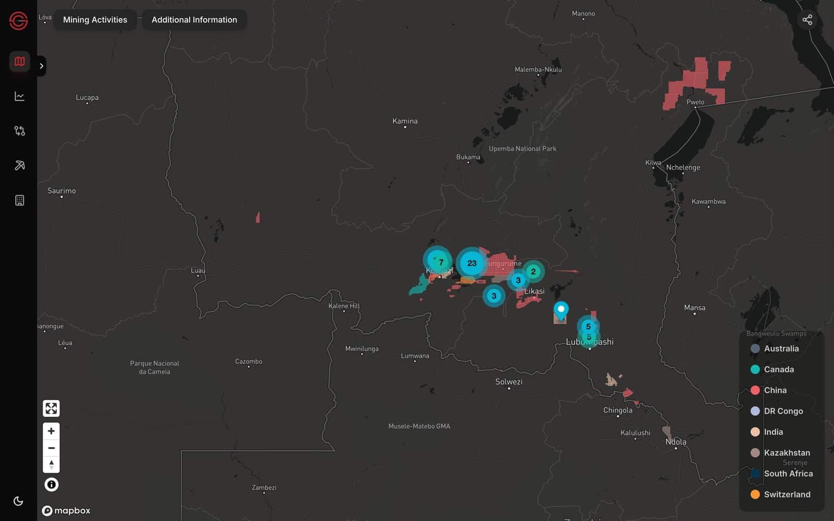834x521 pixels.
Task: Zoom in on the map
Action: coord(51,431)
